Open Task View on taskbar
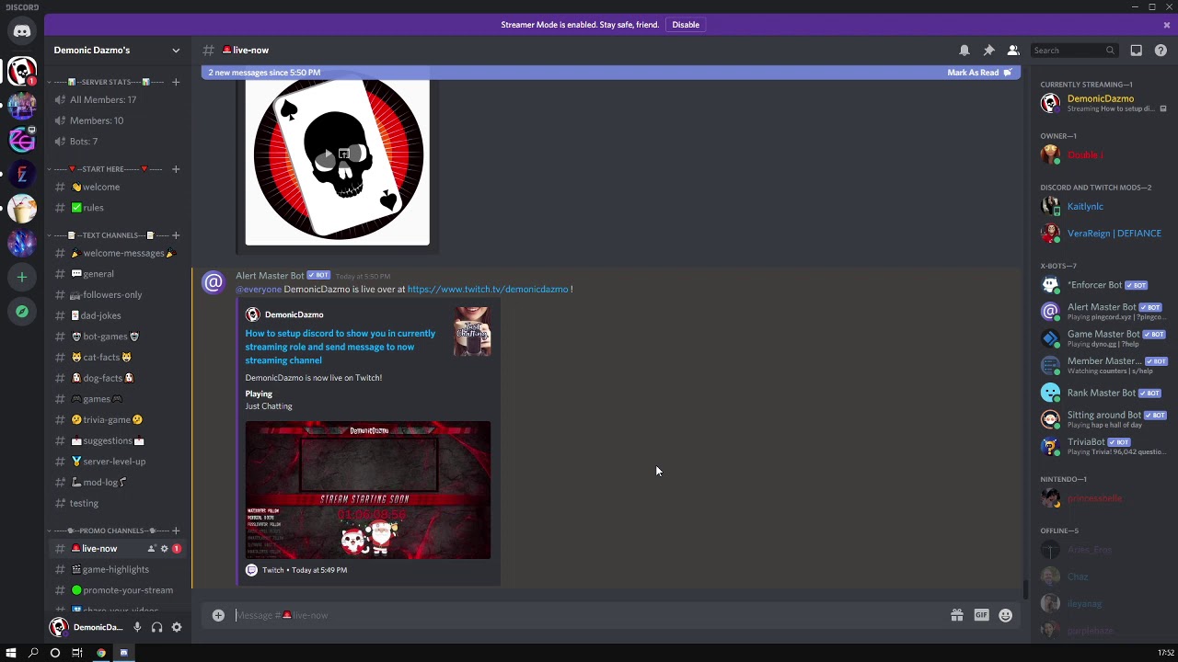Screen dimensions: 1178x662 [x=77, y=653]
